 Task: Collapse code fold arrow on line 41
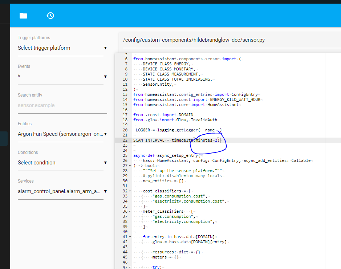[130, 237]
